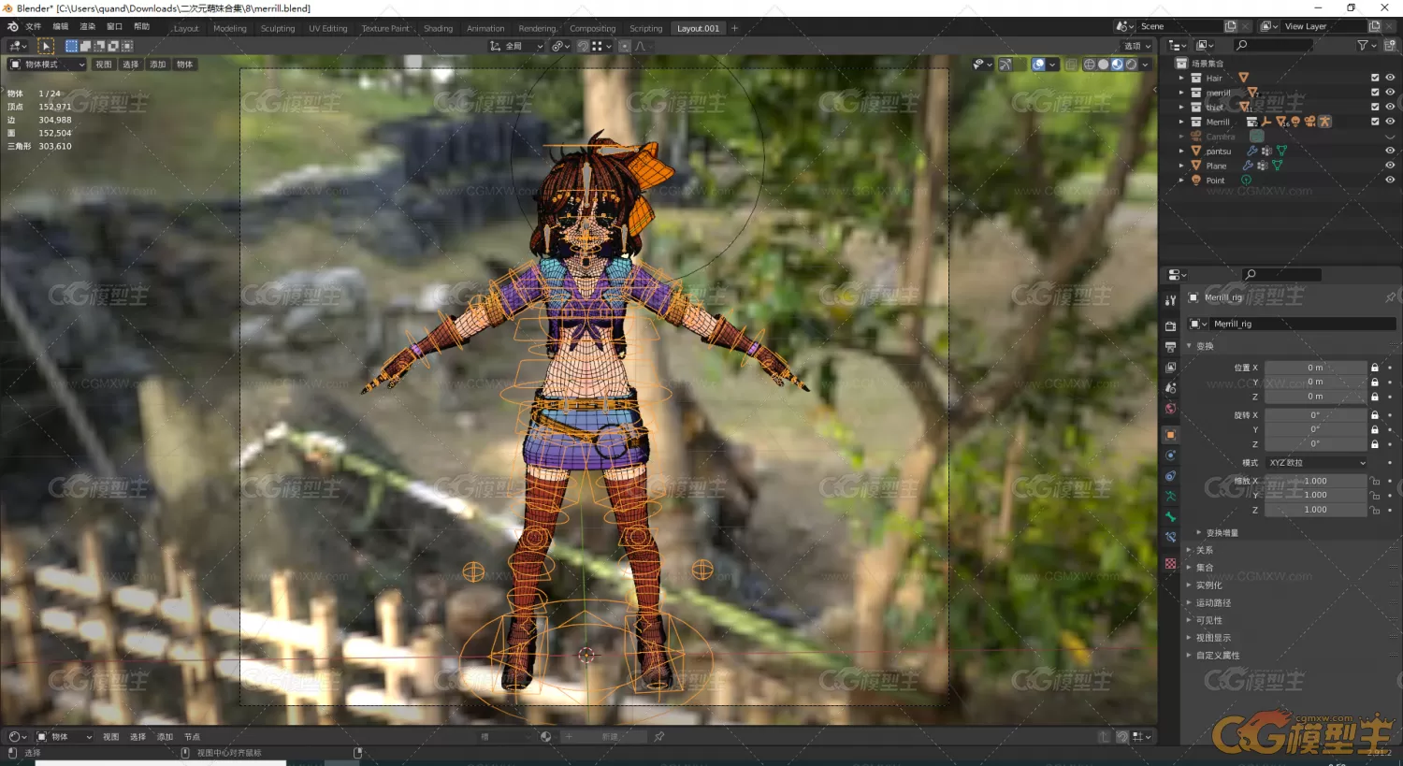Open the object interaction mode dropdown
Viewport: 1403px width, 766px height.
click(x=47, y=65)
